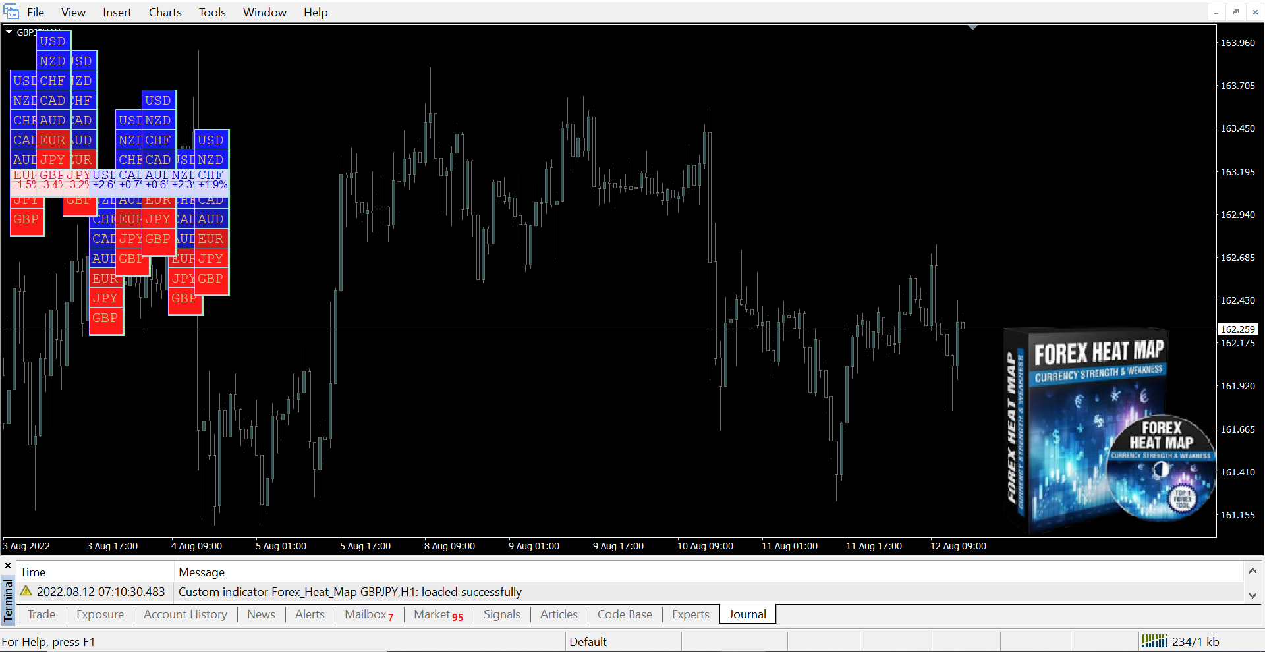The height and width of the screenshot is (652, 1265).
Task: Click the connection status bars icon
Action: pyautogui.click(x=1154, y=641)
